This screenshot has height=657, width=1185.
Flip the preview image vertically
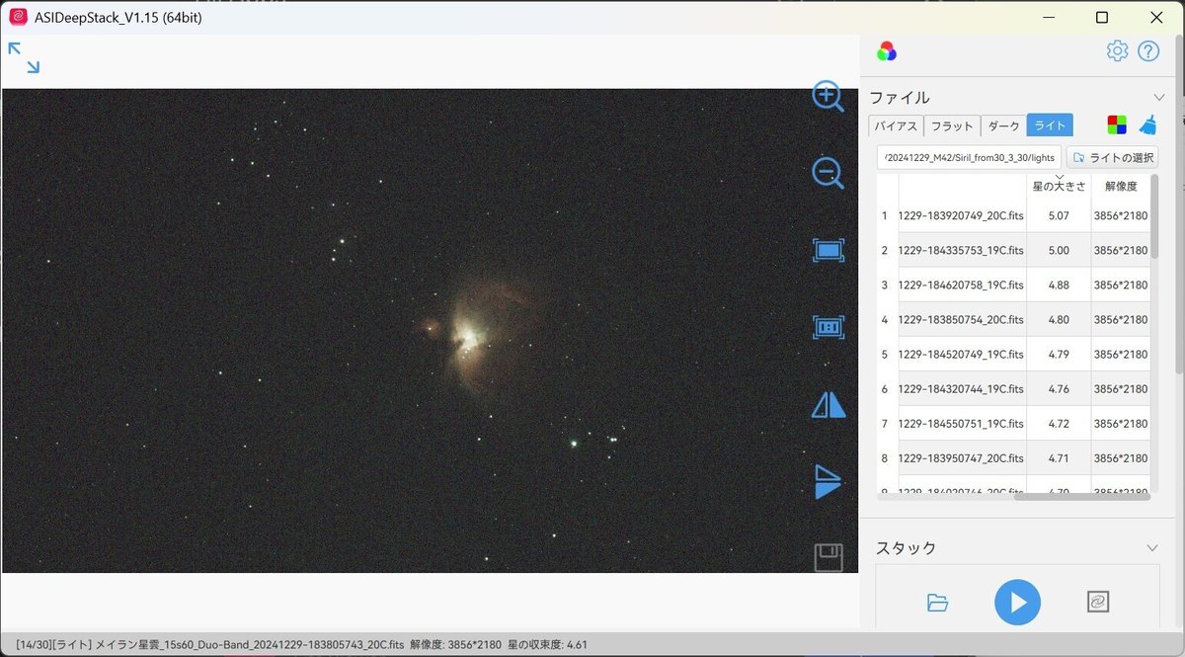(829, 481)
